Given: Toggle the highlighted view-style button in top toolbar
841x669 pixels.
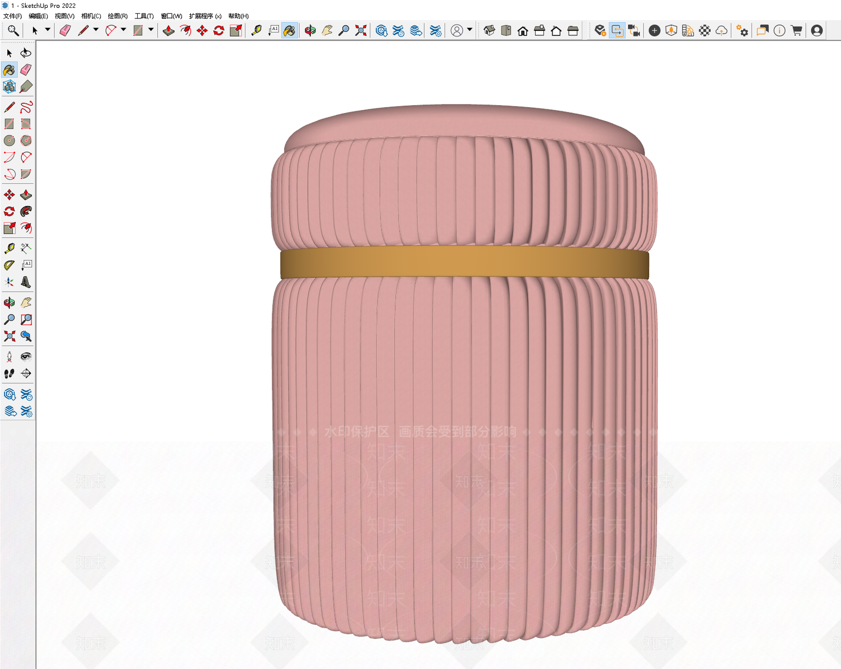Looking at the screenshot, I should 617,30.
